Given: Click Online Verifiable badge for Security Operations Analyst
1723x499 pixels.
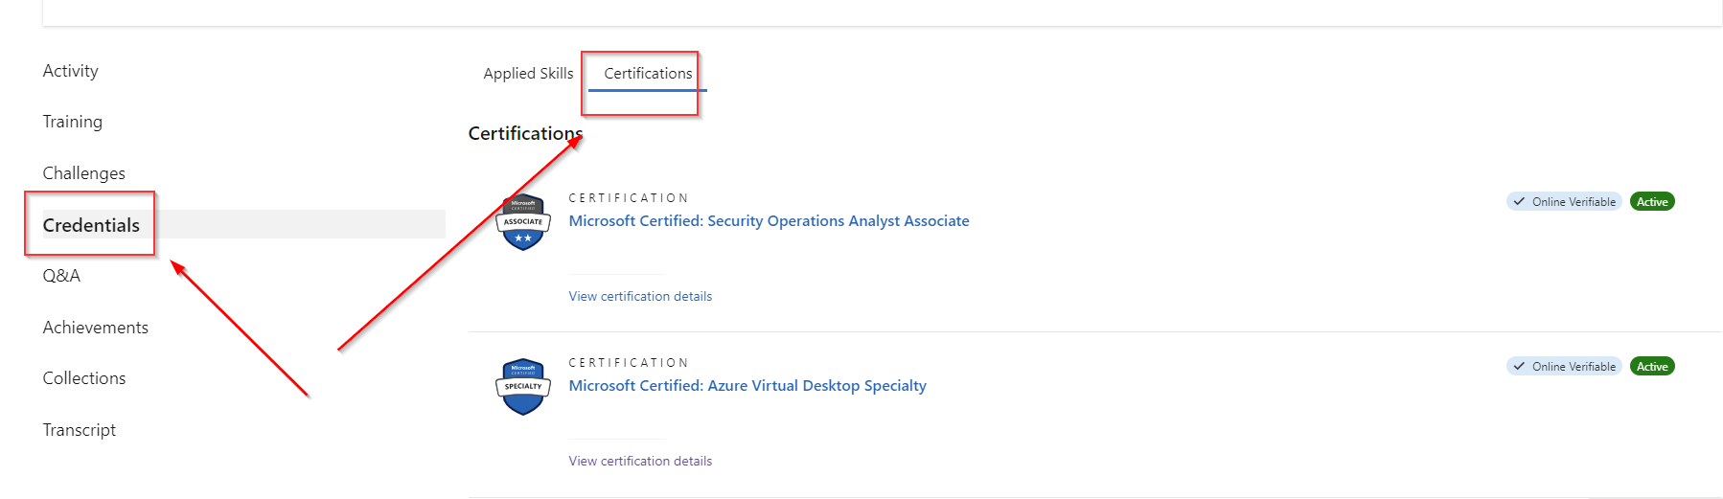Looking at the screenshot, I should tap(1564, 202).
